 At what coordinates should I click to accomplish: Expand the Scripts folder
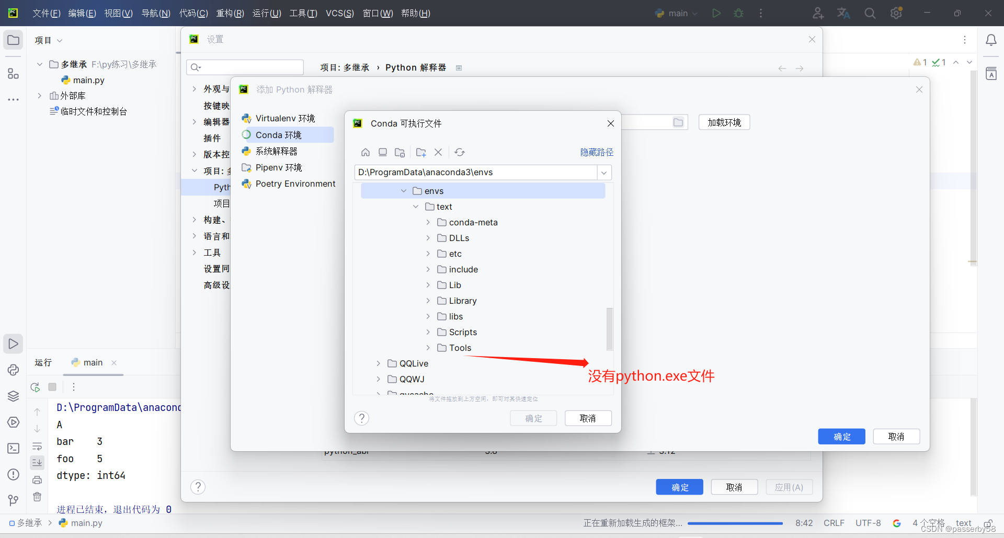[x=428, y=332]
